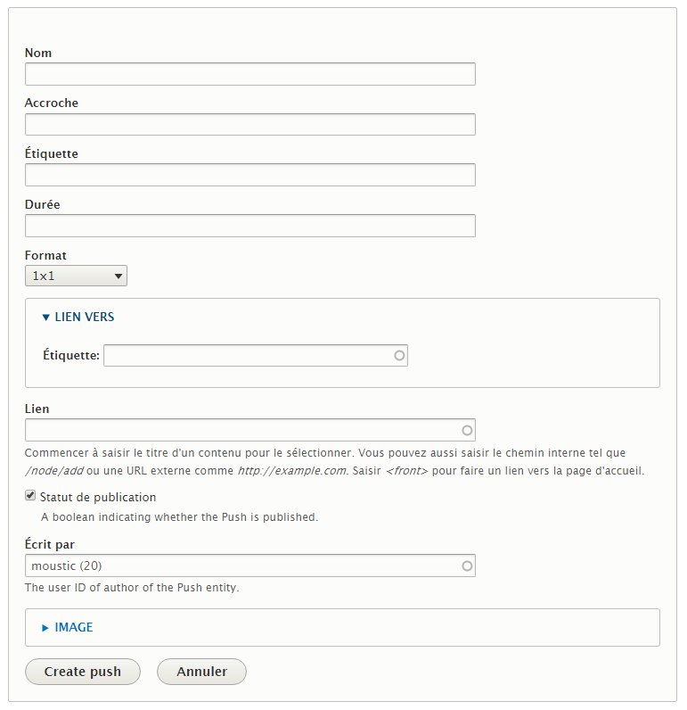Click the Annuler button

point(201,672)
